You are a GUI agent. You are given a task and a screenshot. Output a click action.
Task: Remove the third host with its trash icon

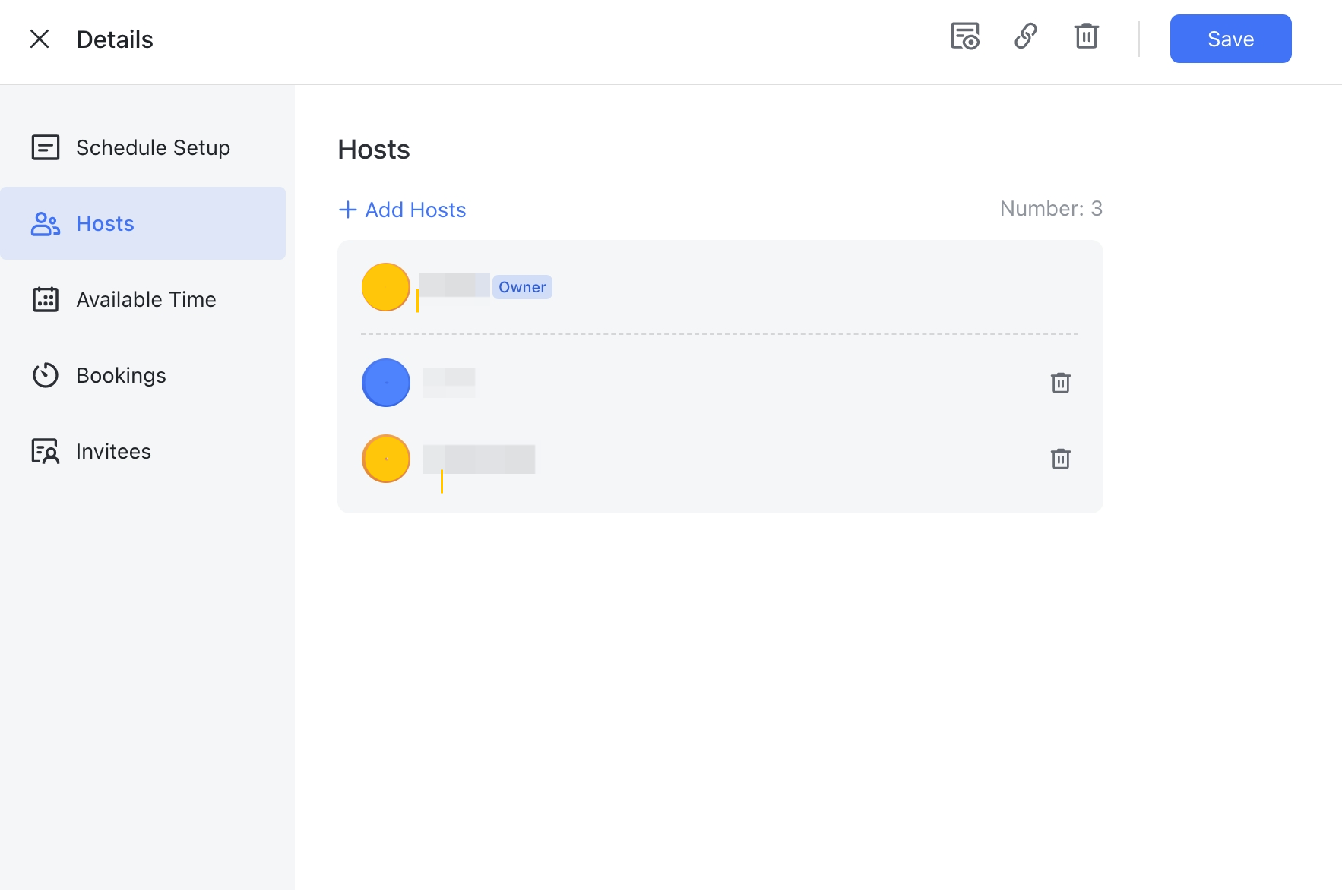click(1061, 459)
